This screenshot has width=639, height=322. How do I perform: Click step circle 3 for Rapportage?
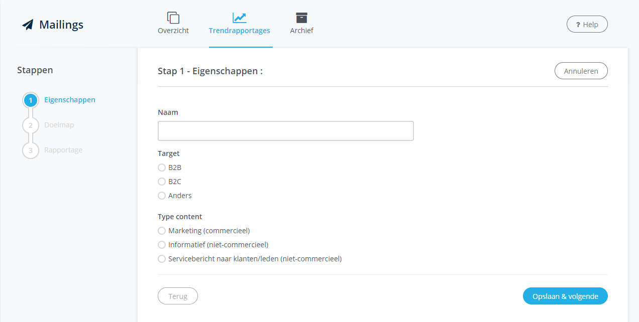[x=31, y=150]
